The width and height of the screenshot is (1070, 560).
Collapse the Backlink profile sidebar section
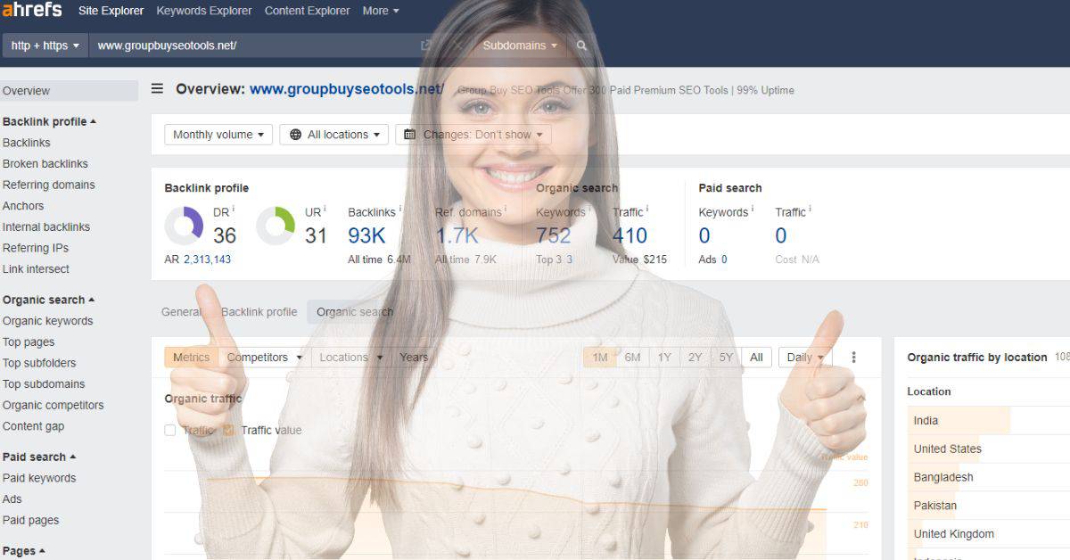tap(50, 121)
